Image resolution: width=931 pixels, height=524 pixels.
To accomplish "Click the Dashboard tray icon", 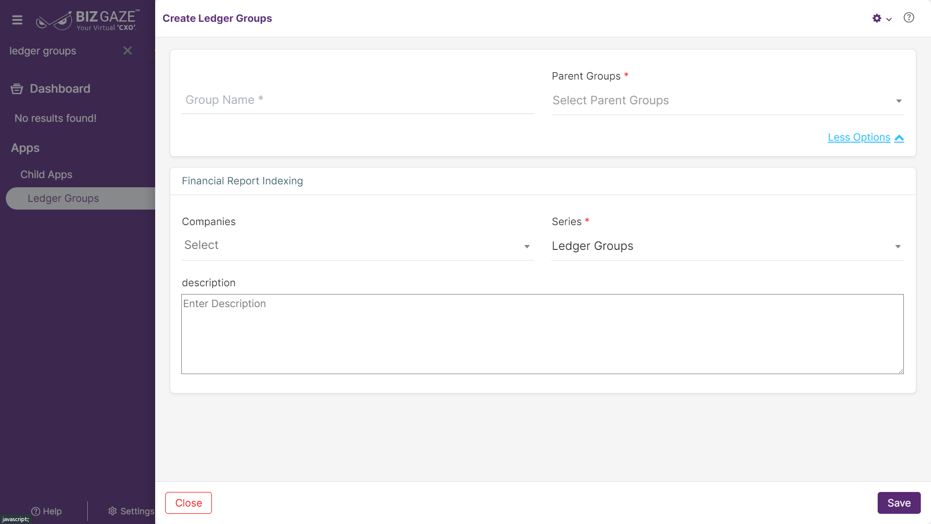I will [x=17, y=89].
